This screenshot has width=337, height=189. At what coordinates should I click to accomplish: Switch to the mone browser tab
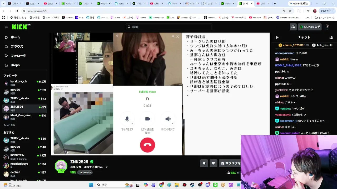[228, 4]
